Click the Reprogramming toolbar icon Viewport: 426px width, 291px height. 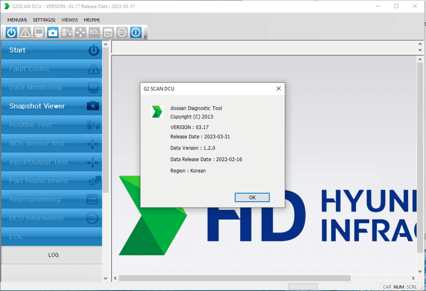coord(108,32)
